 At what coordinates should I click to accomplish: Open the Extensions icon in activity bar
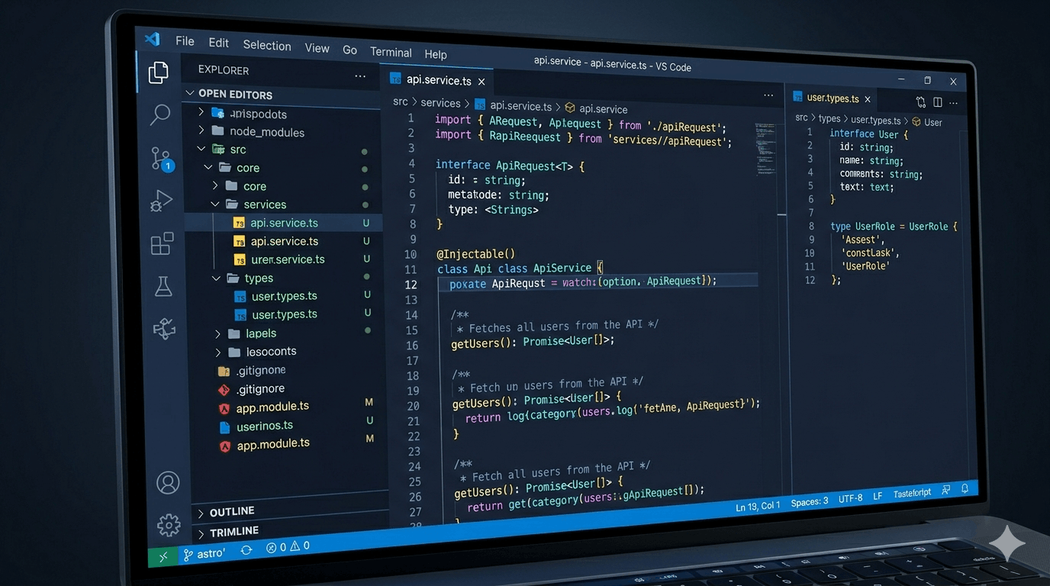[162, 243]
